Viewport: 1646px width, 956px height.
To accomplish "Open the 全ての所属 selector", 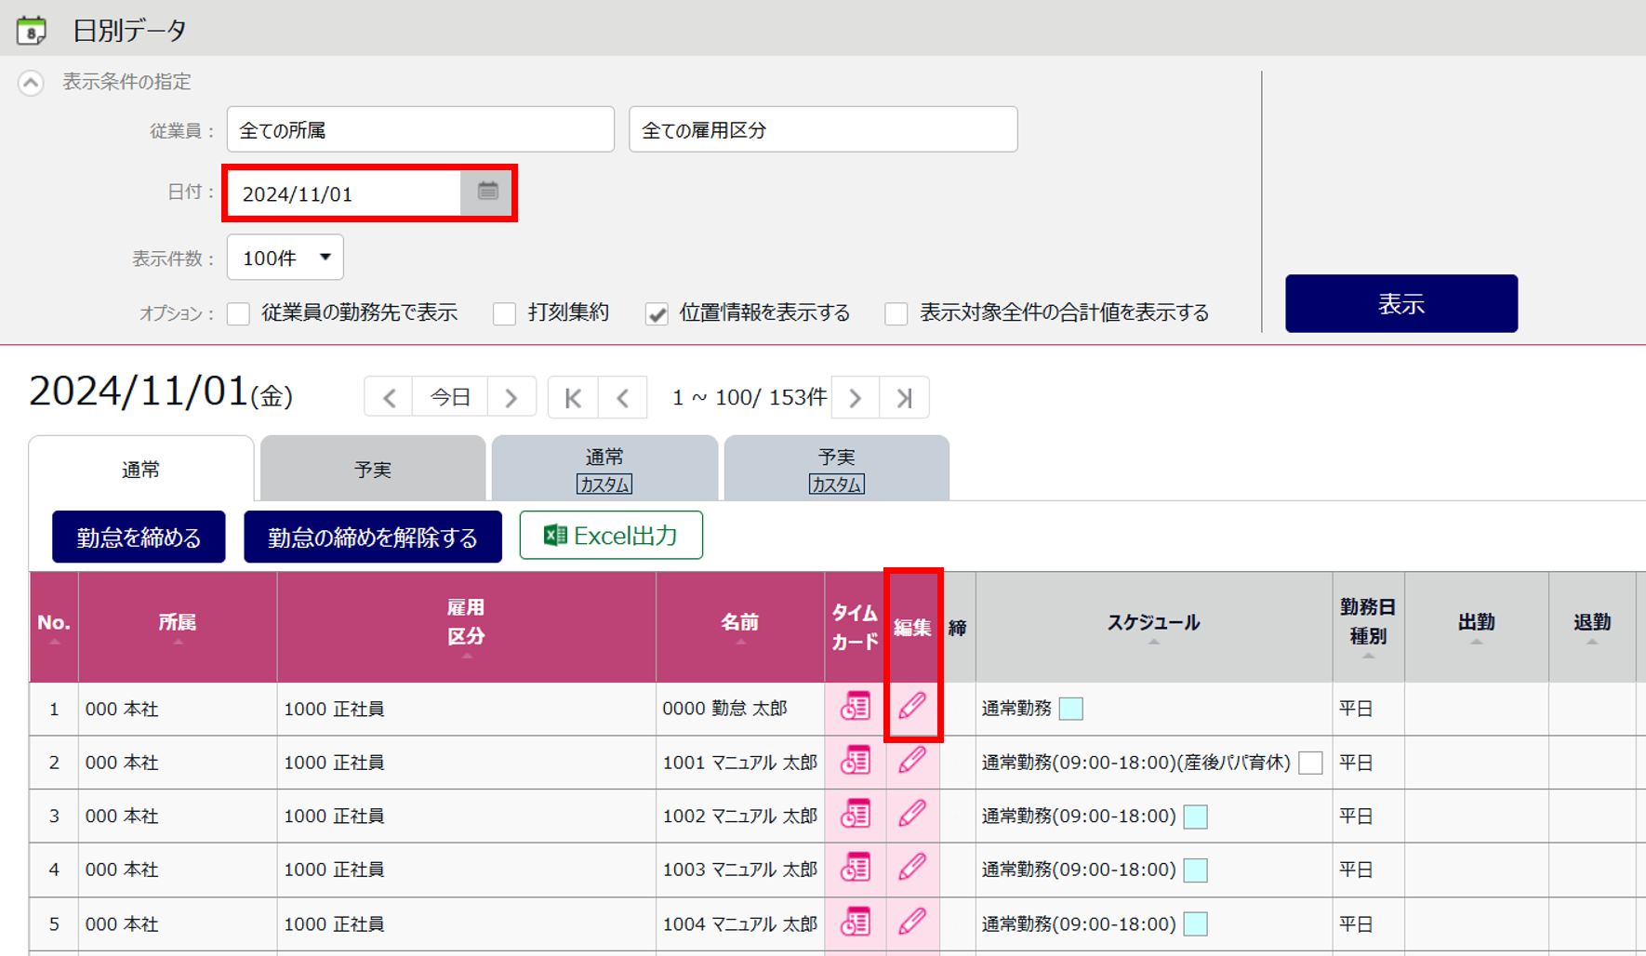I will (420, 129).
